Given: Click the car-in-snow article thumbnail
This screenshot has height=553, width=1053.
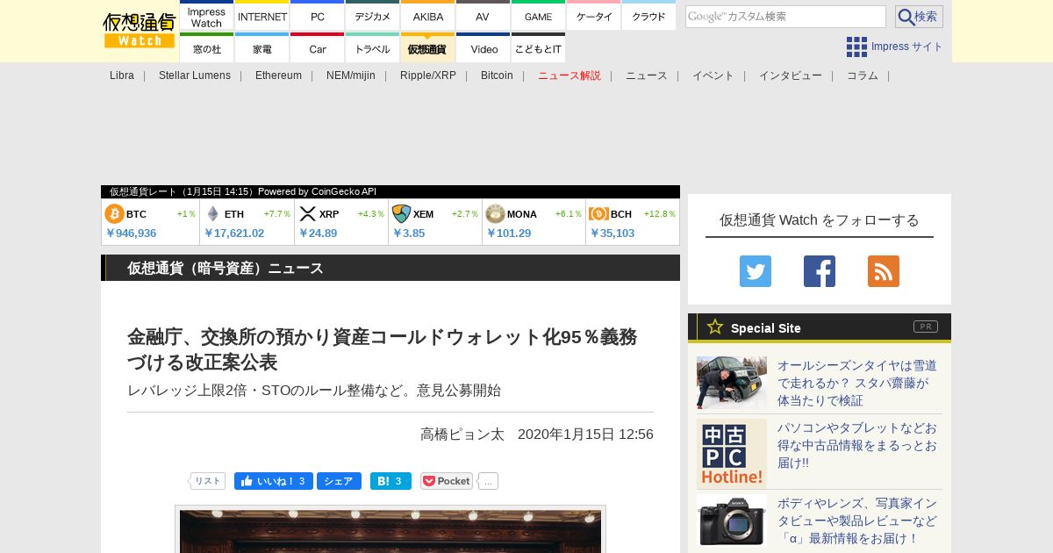Looking at the screenshot, I should [732, 383].
